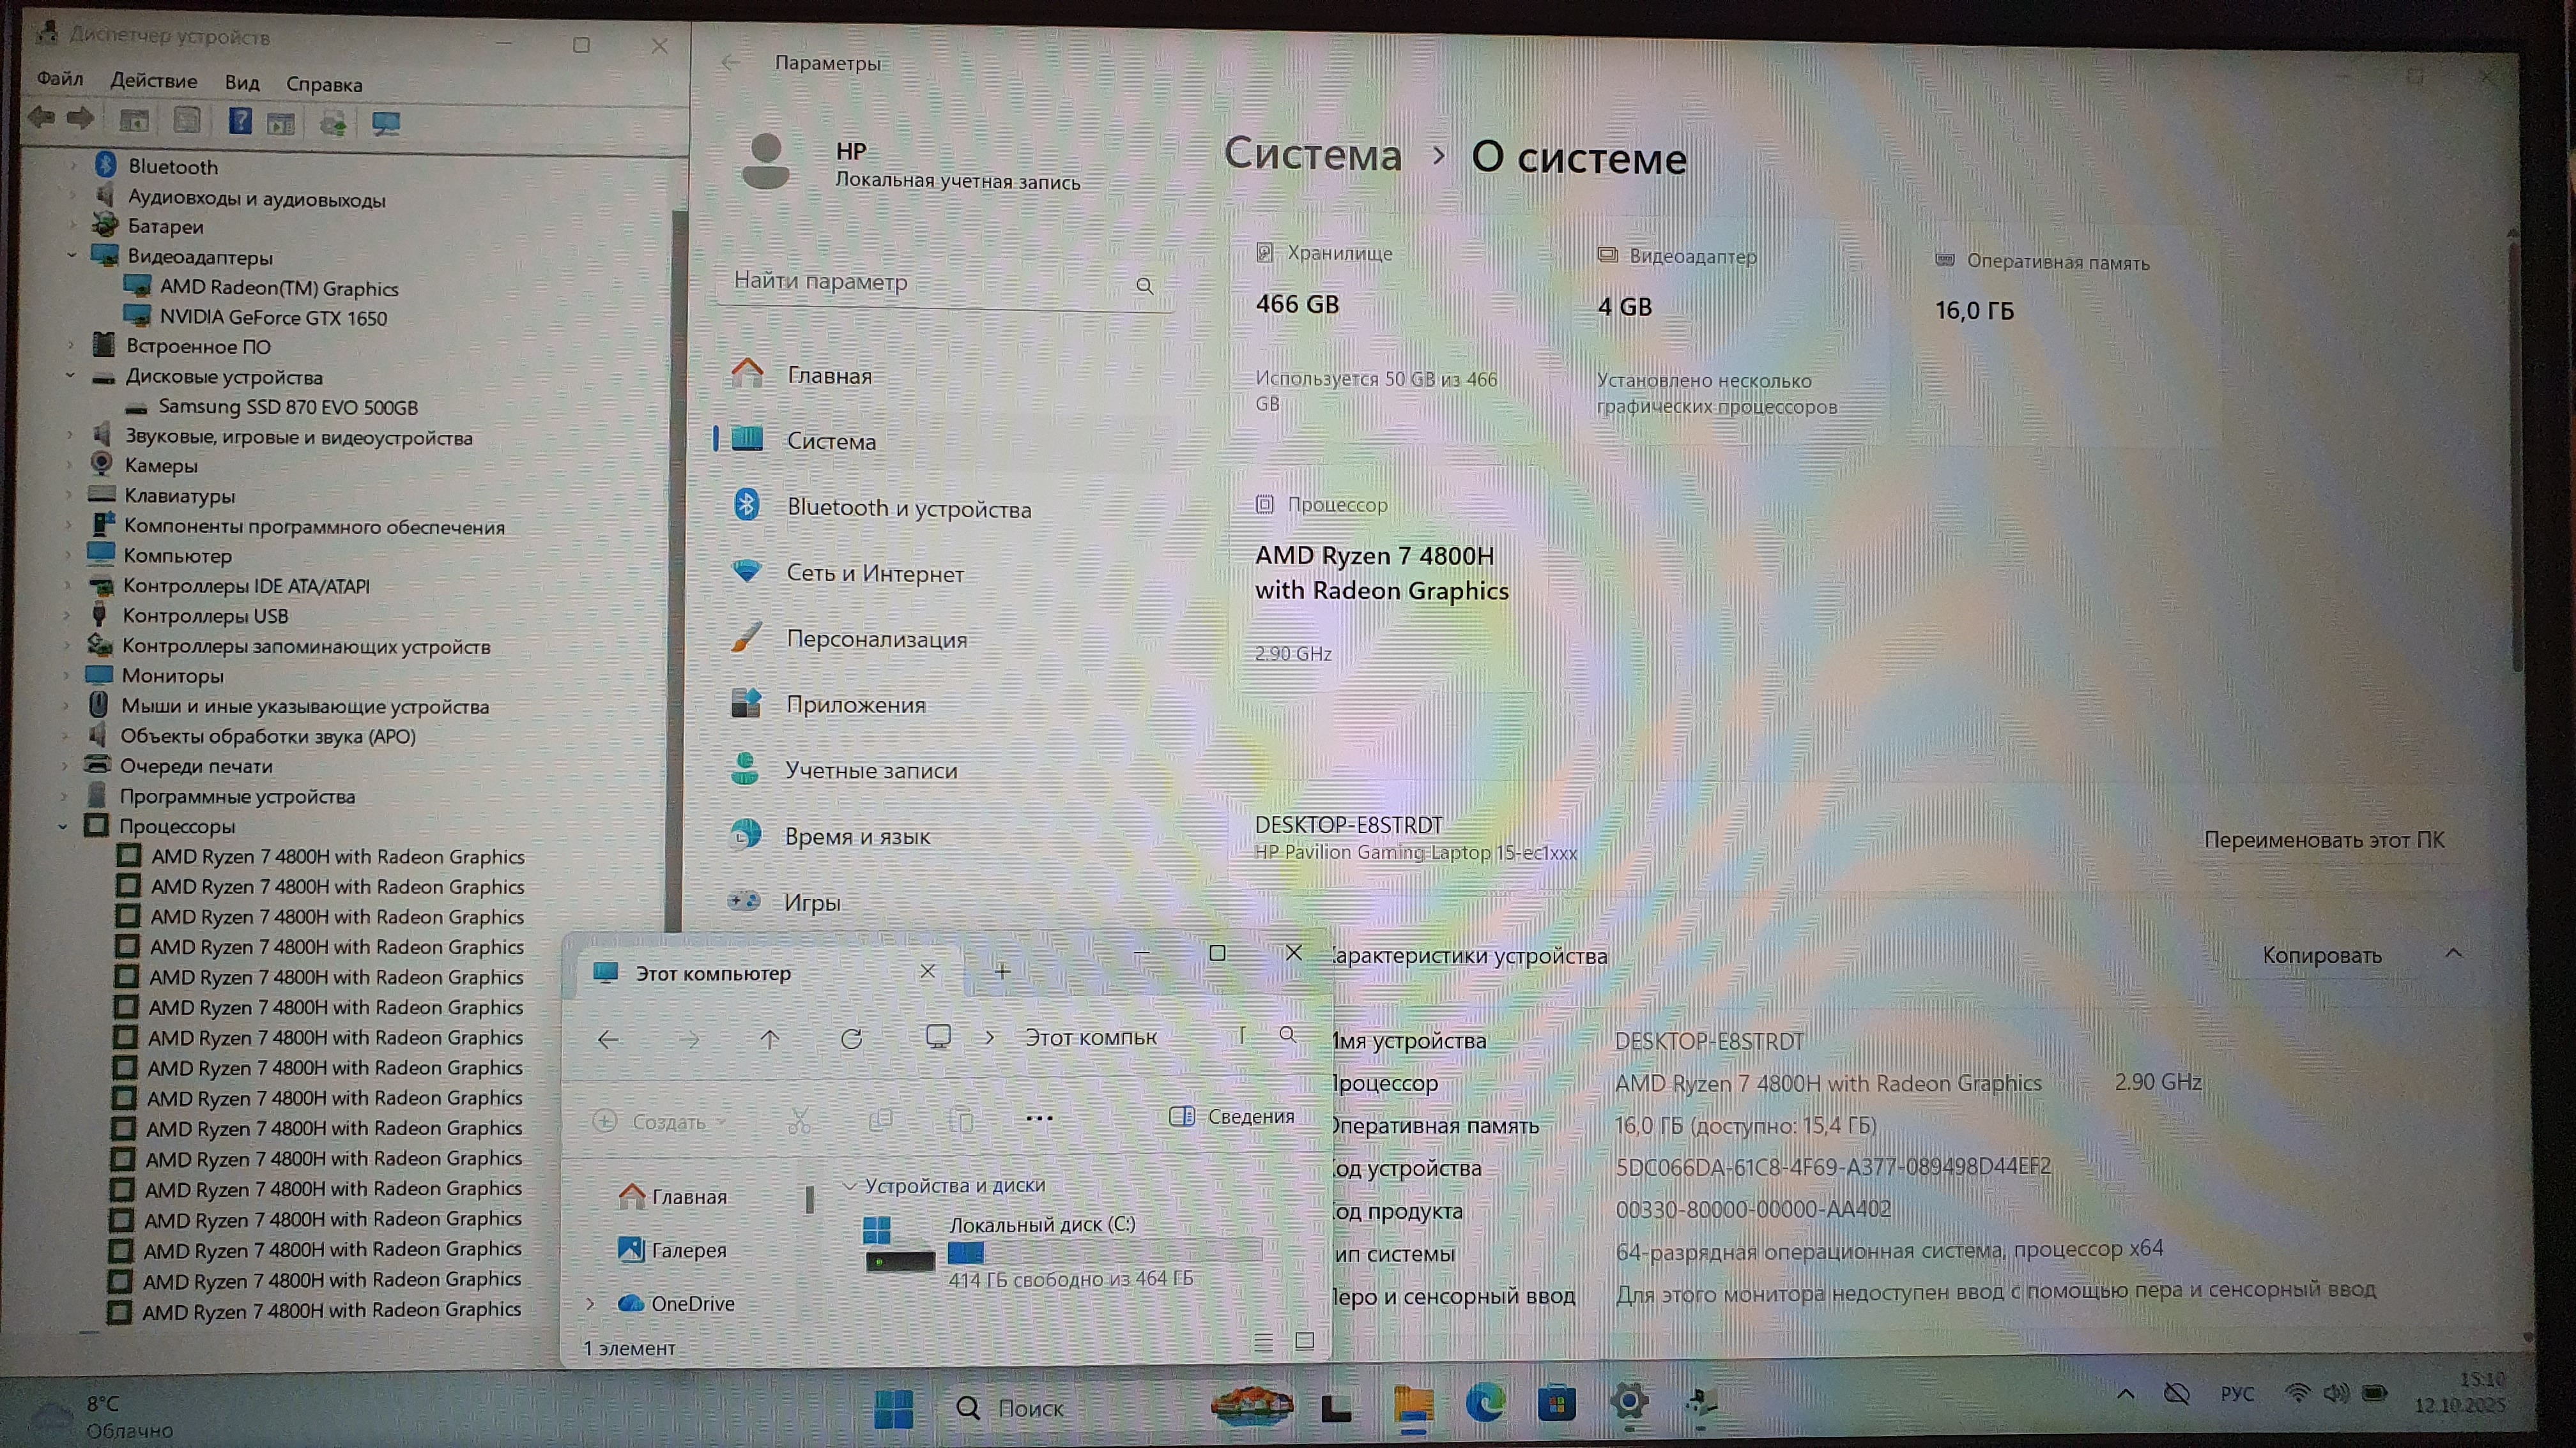2576x1448 pixels.
Task: Collapse the Процессоры tree node
Action: coord(63,826)
